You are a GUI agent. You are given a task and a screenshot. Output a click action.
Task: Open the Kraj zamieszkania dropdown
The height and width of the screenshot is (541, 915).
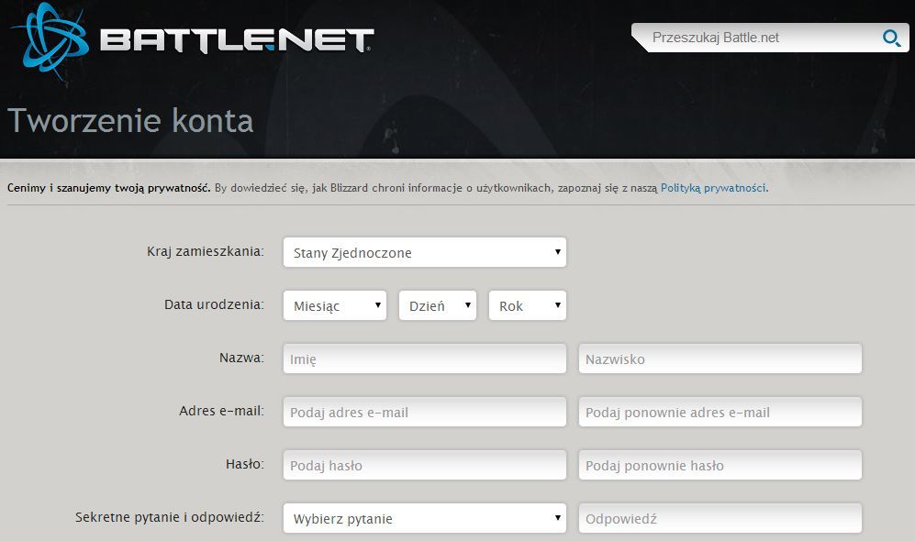[424, 252]
